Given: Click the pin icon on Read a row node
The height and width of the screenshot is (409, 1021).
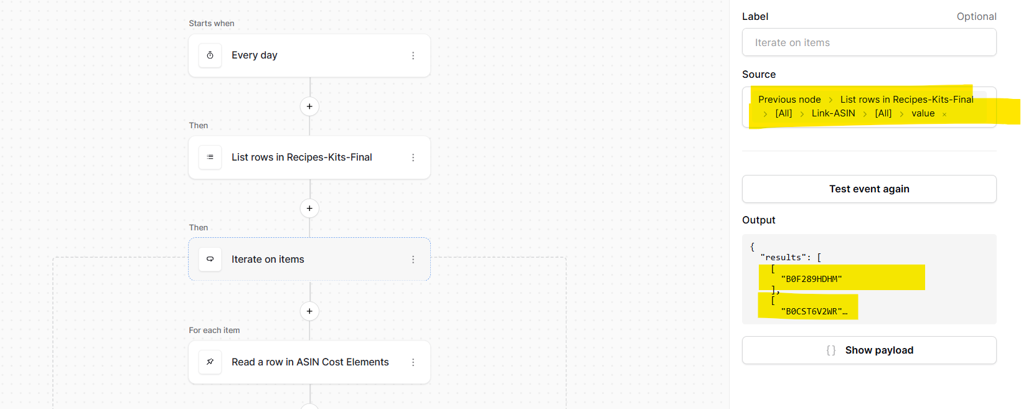Looking at the screenshot, I should (x=210, y=362).
